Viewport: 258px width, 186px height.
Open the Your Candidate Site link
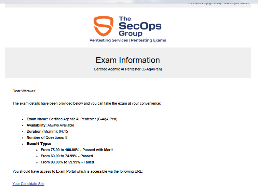tap(28, 184)
